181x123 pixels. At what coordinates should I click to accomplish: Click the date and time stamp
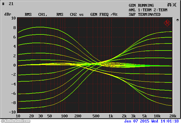(x=152, y=121)
